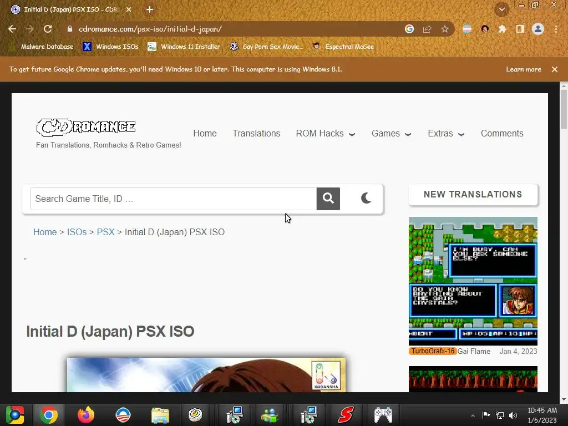Open Espectral McGee bookmark

(x=343, y=47)
